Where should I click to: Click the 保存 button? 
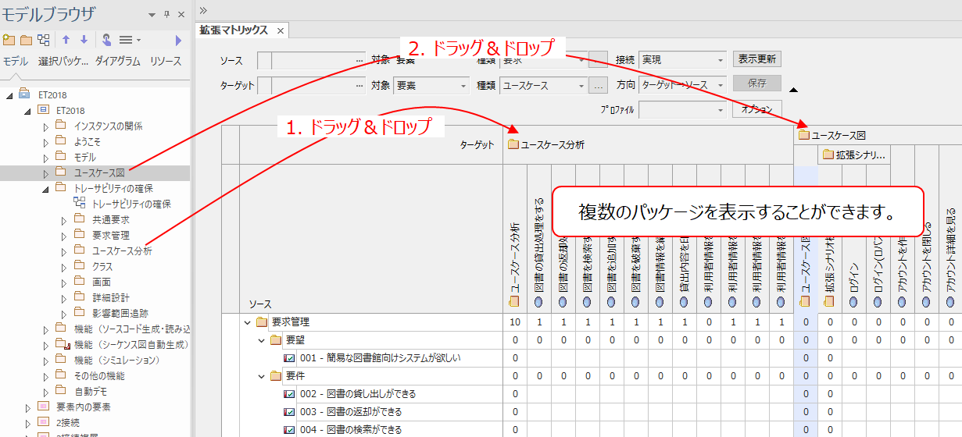757,83
